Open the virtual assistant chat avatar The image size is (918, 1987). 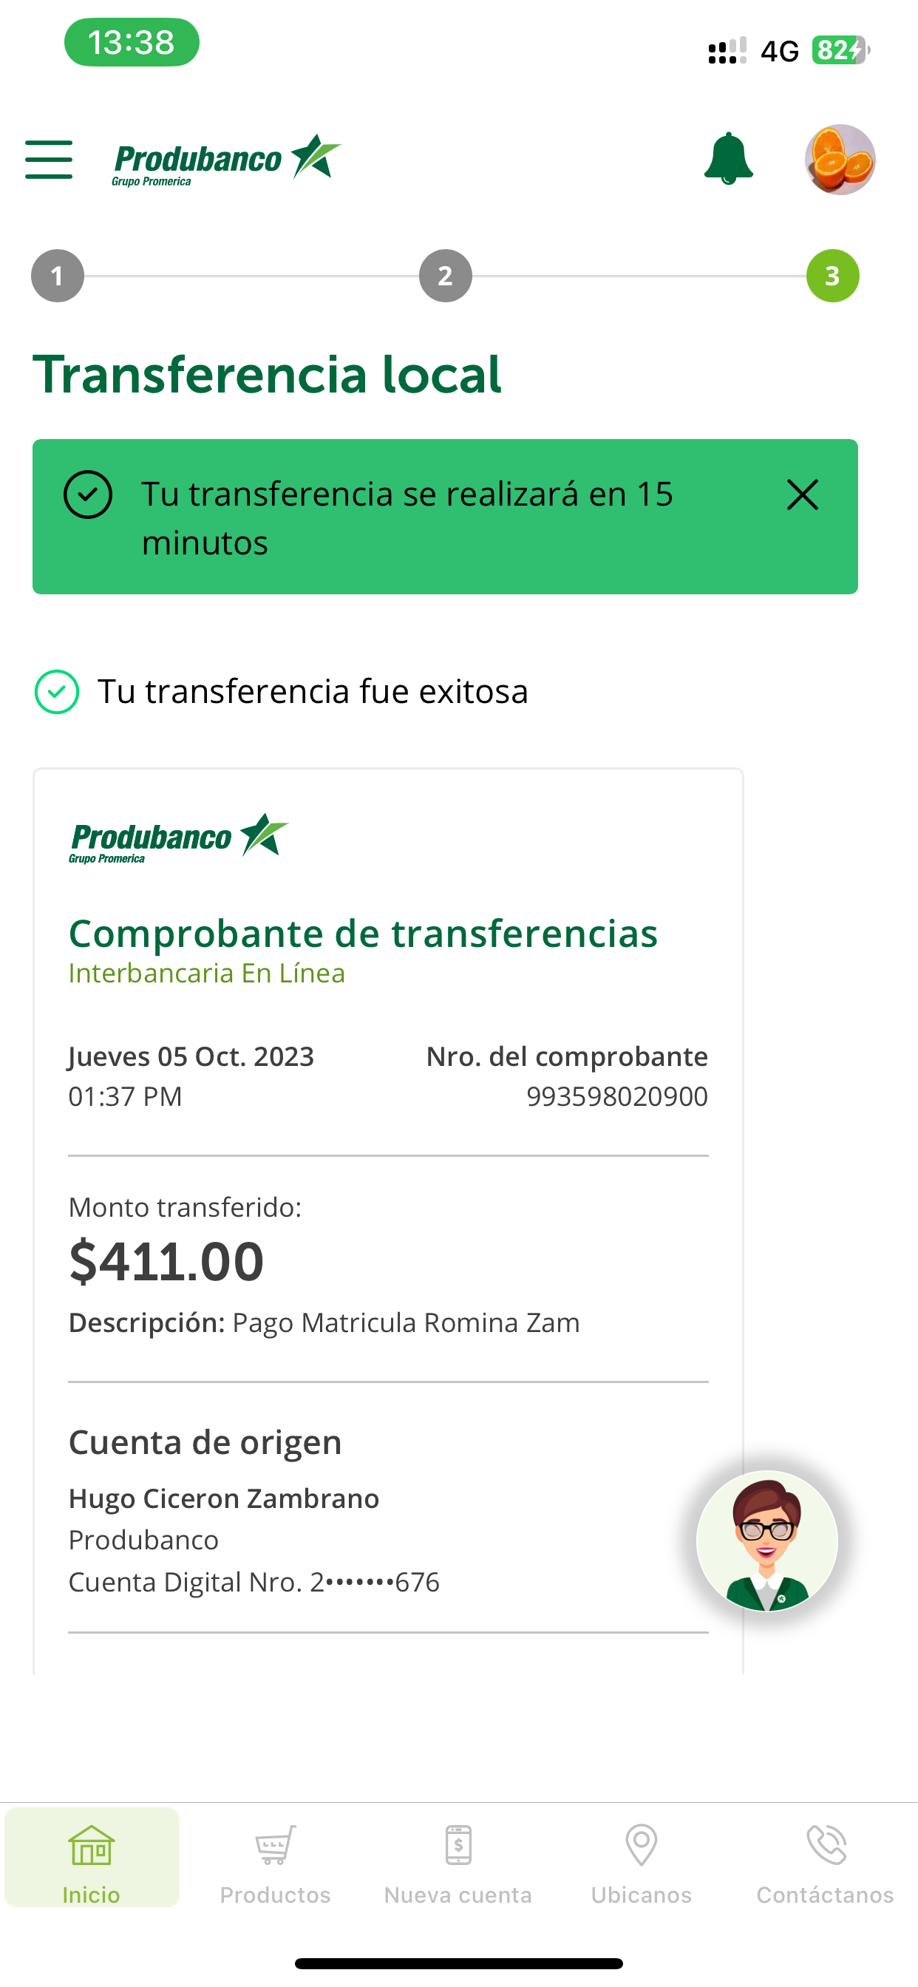[x=766, y=1542]
